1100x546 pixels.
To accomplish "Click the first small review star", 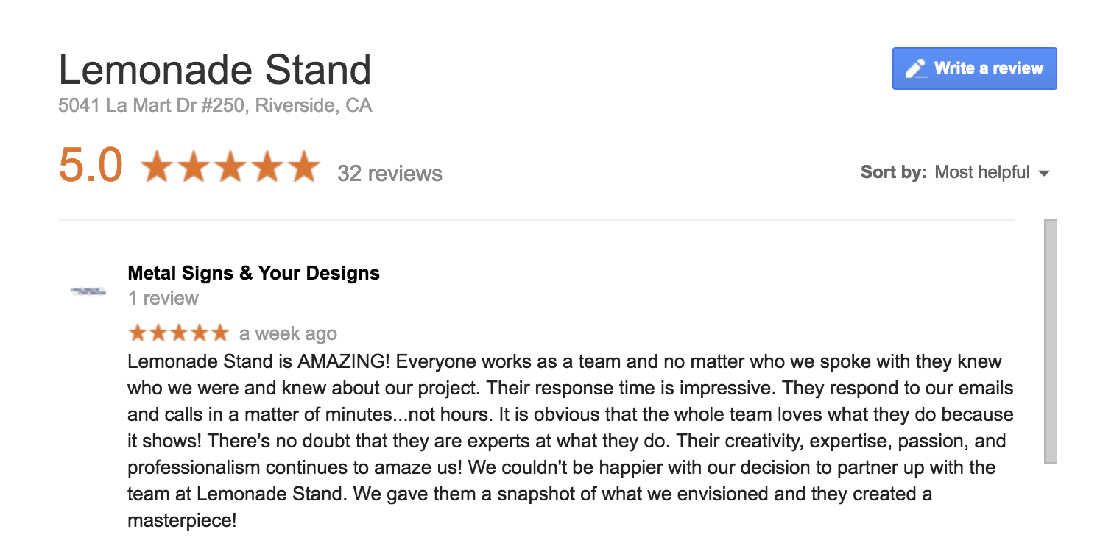I will click(138, 333).
